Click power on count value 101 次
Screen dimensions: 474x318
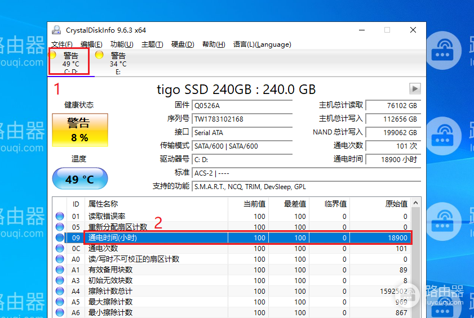pos(393,146)
